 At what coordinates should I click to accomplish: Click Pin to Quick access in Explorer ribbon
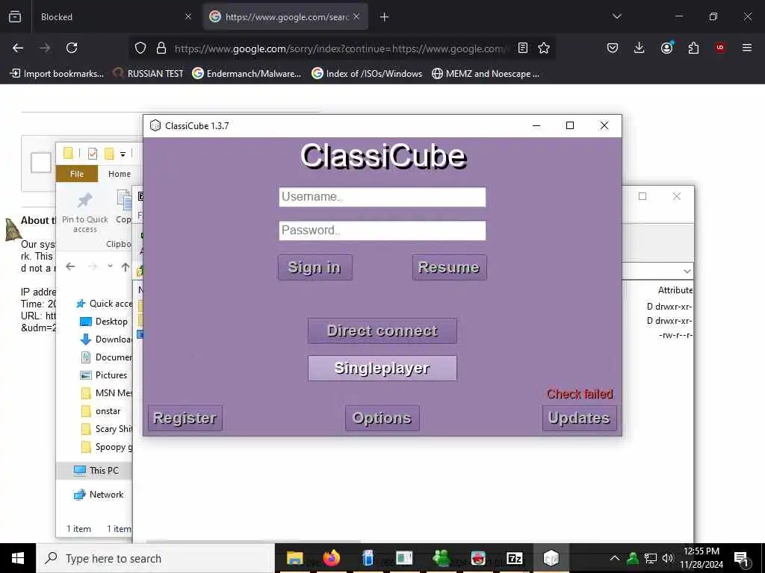[x=85, y=212]
